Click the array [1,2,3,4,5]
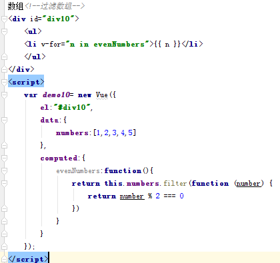This screenshot has height=263, width=280. [115, 132]
